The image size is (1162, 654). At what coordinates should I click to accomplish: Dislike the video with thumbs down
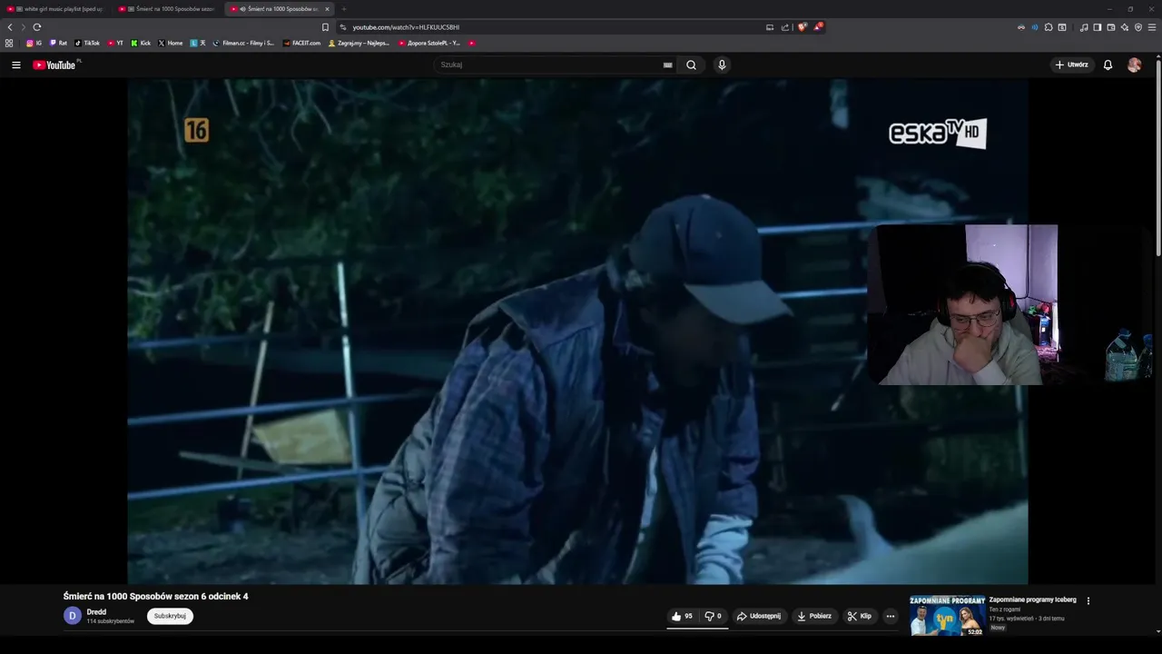[714, 616]
